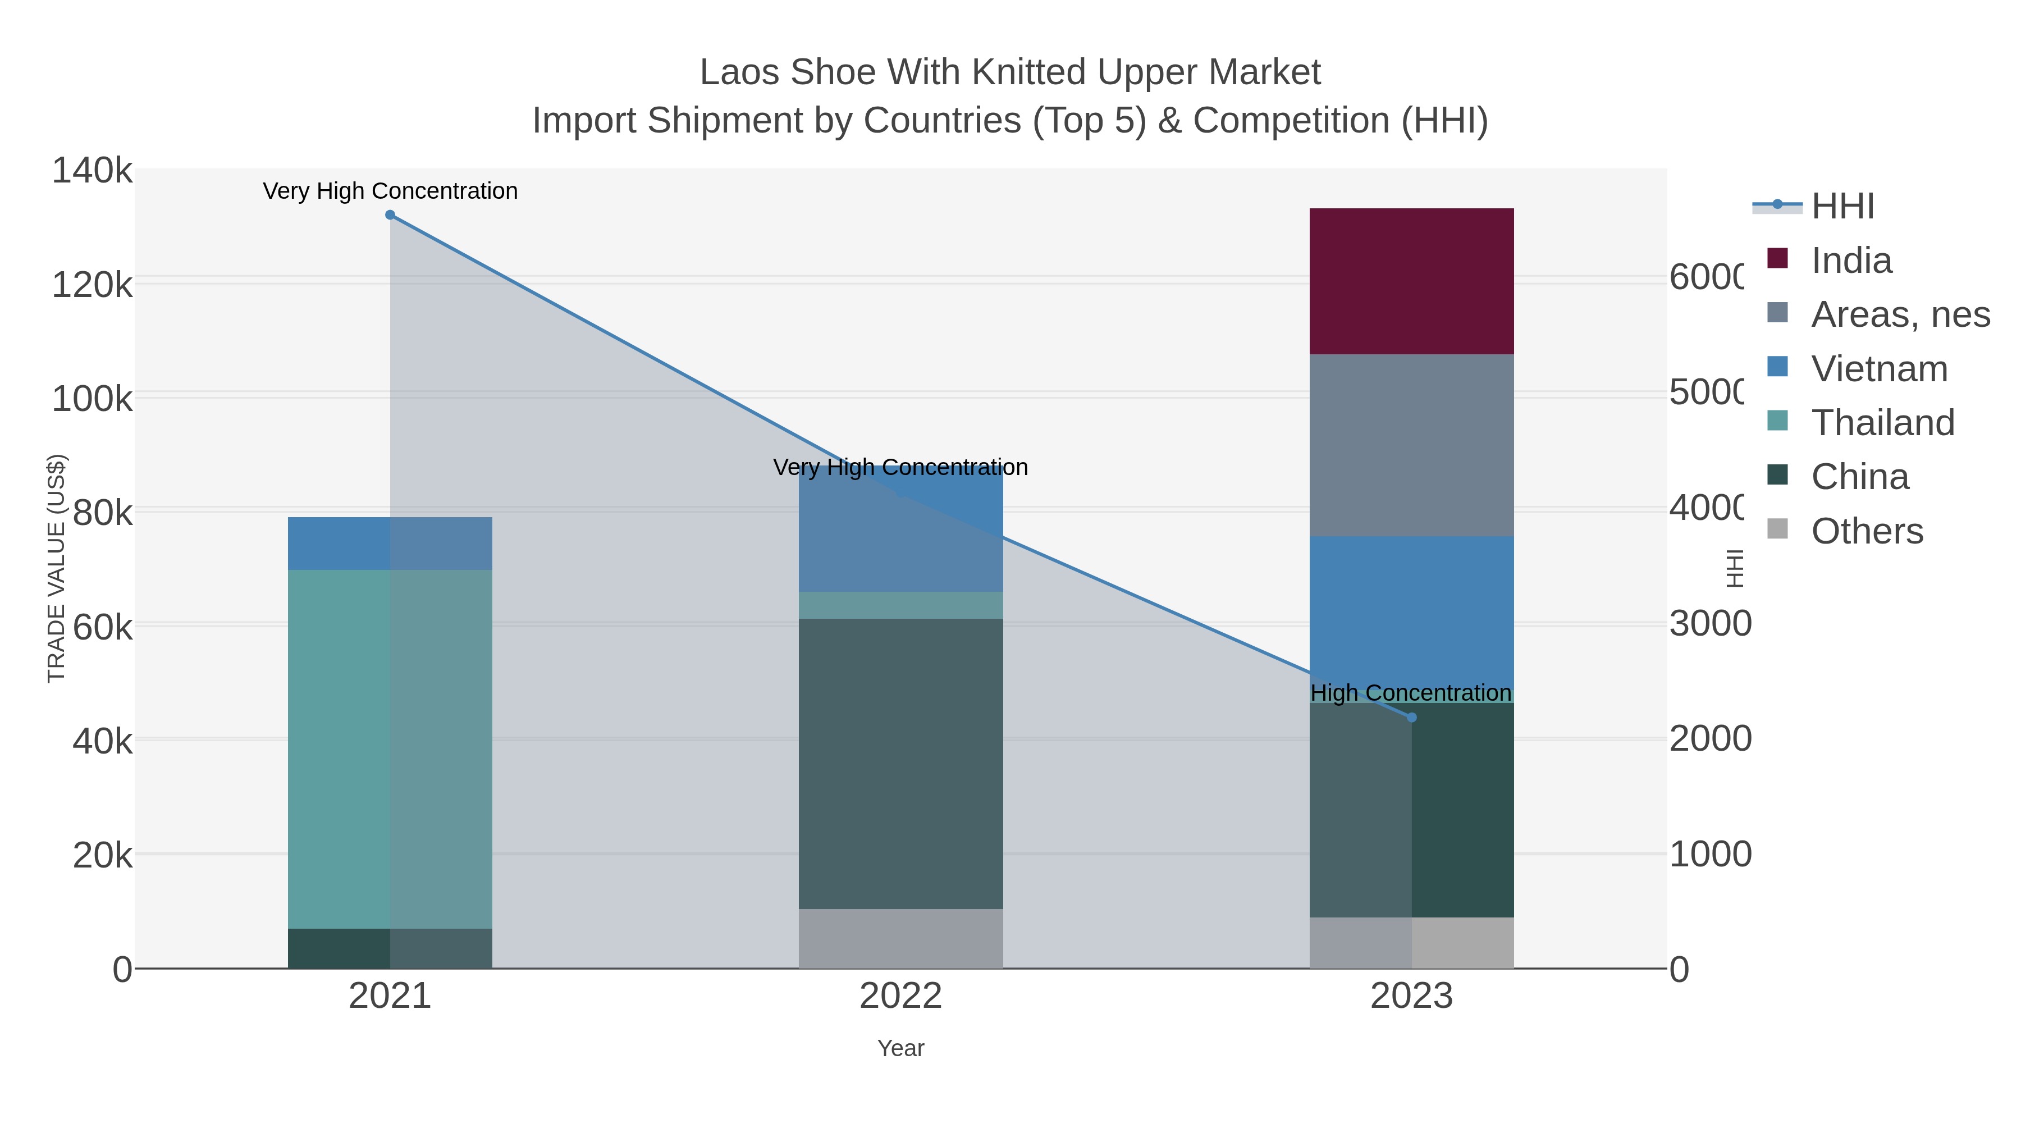
Task: Select the 2021 HHI data point
Action: tap(390, 215)
